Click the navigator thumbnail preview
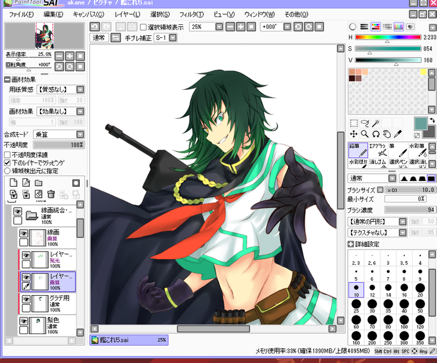The height and width of the screenshot is (363, 437). point(44,36)
